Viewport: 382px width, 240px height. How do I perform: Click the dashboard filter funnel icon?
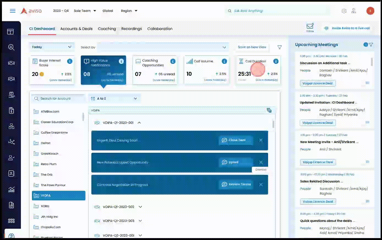coord(280,47)
